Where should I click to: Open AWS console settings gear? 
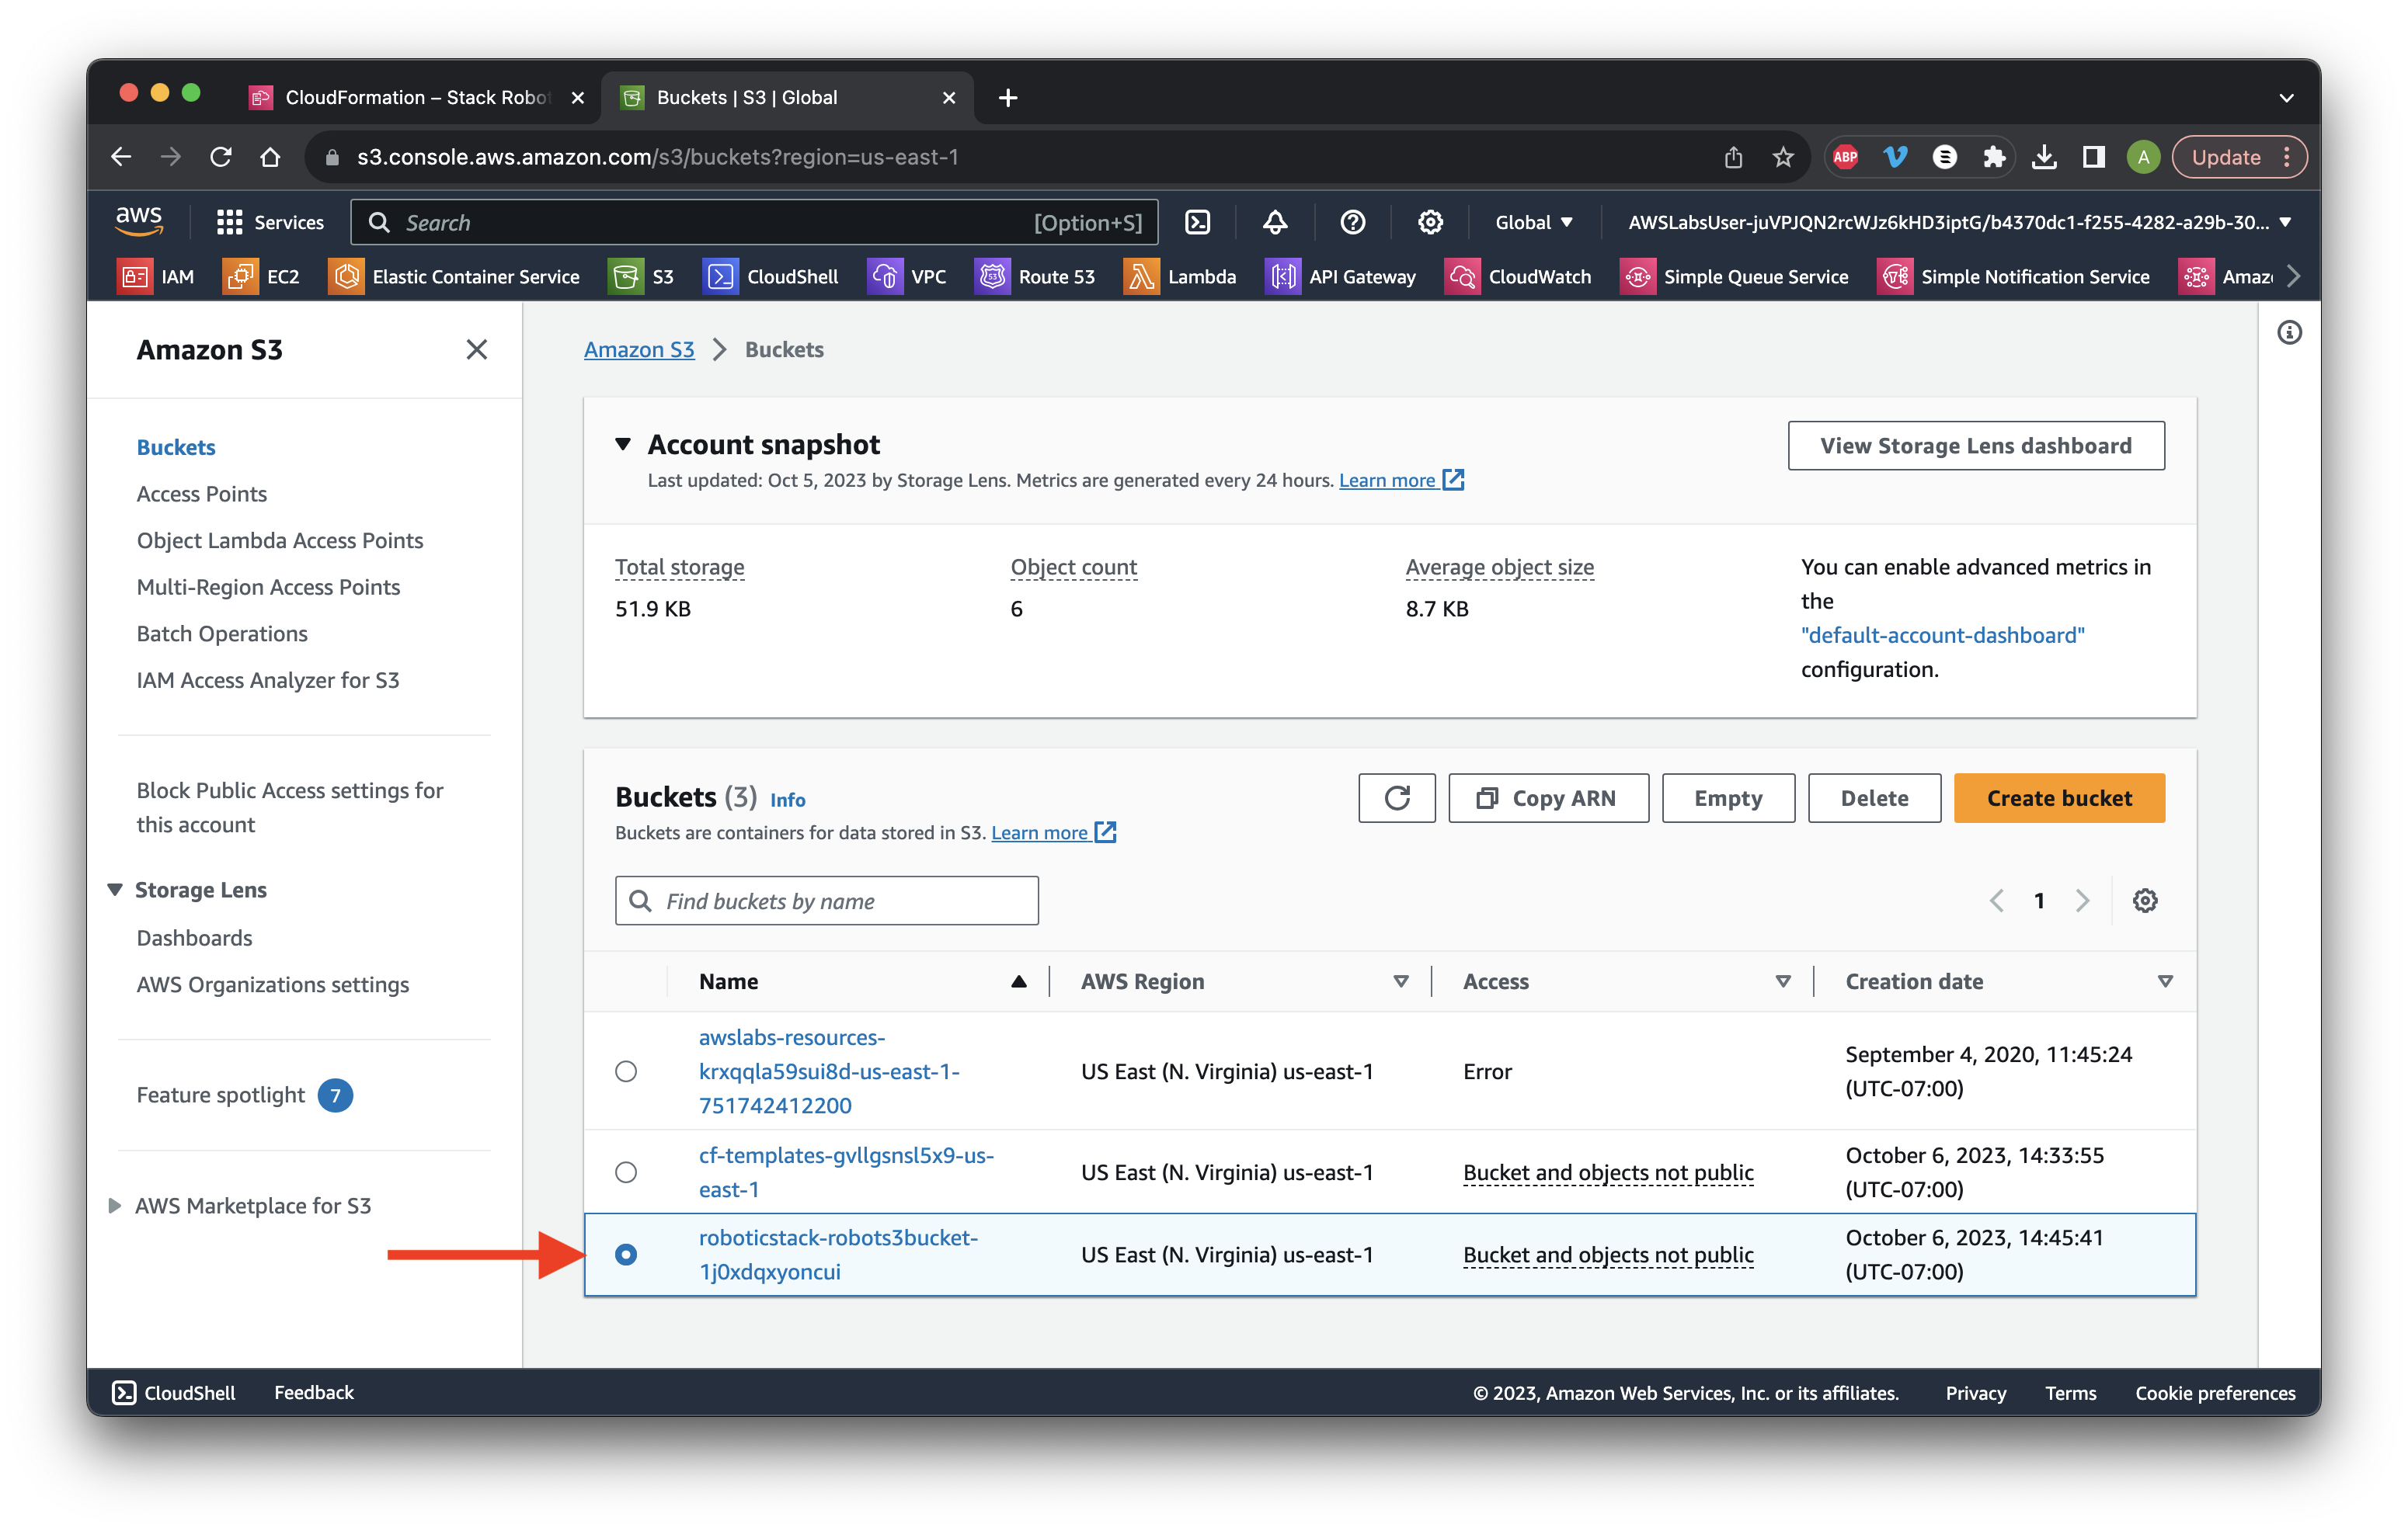[1430, 222]
